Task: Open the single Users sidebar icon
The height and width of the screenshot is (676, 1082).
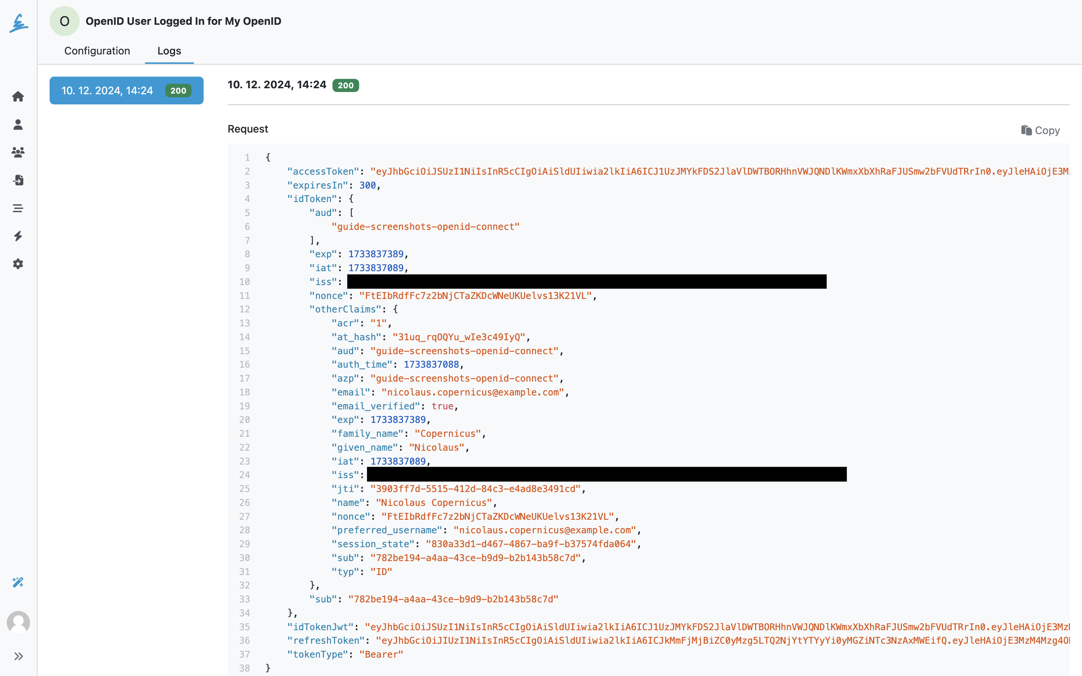Action: coord(18,124)
